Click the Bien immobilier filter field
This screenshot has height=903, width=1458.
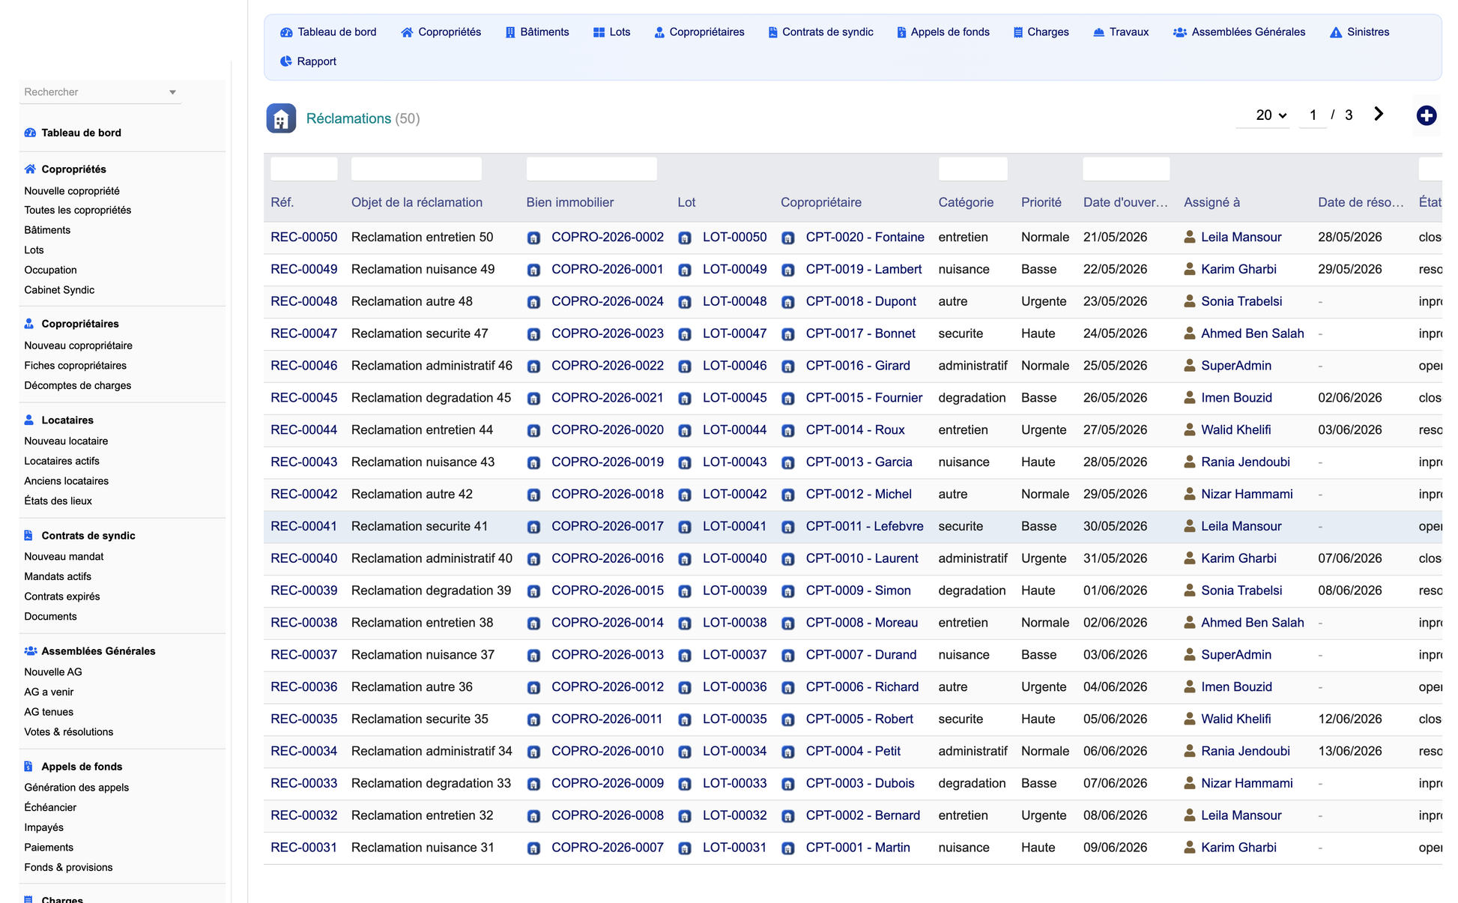[591, 169]
